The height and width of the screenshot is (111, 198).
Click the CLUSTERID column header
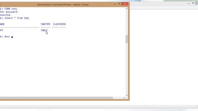59,24
